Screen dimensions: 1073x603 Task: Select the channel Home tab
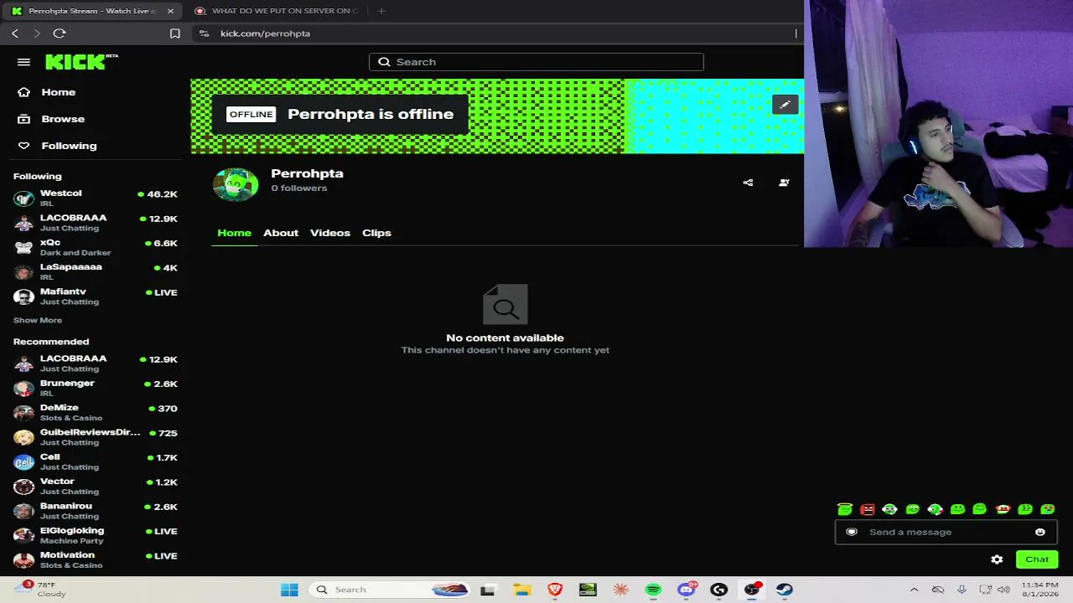(234, 233)
